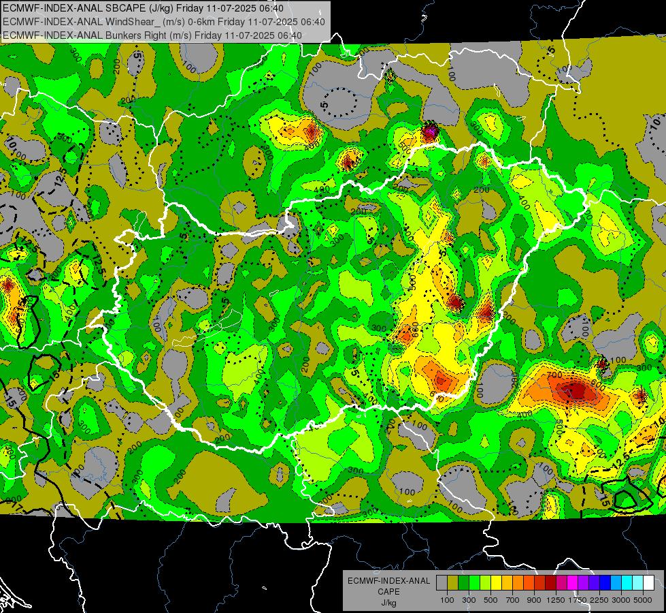Click the WindShear 0-6km title line

point(164,22)
